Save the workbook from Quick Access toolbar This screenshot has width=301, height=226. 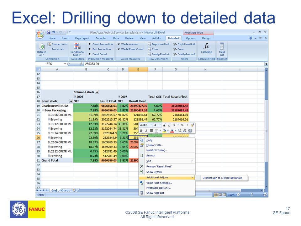tap(49, 32)
